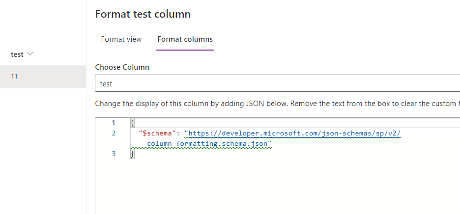Screen dimensions: 460x214
Task: Click empty editor area below line 3
Action: pos(275,187)
